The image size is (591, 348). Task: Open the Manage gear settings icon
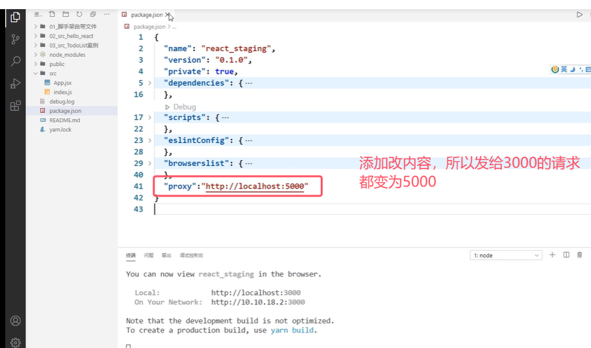point(16,342)
